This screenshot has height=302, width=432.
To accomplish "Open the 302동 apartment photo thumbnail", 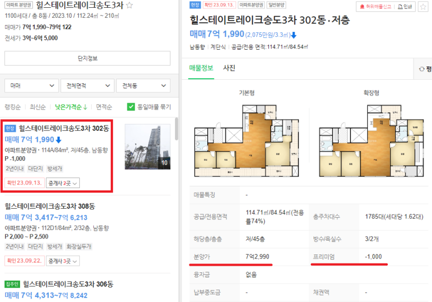I will (x=148, y=147).
